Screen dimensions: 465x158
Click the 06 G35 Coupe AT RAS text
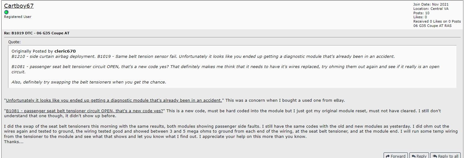[432, 26]
